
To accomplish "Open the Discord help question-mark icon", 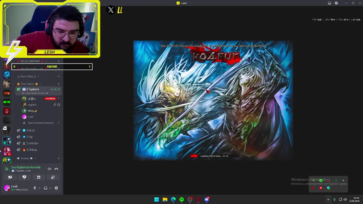I will coord(336,3).
